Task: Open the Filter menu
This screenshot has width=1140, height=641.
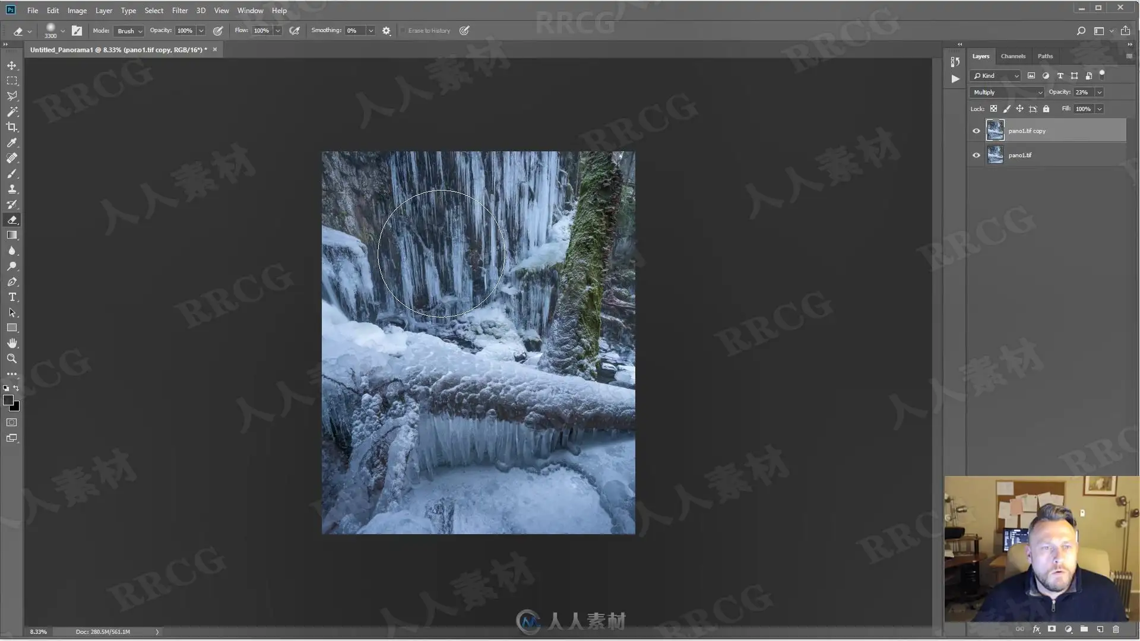Action: (x=180, y=11)
